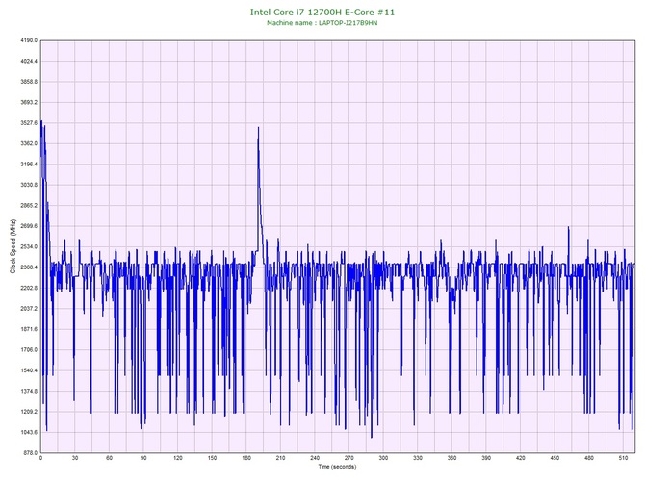Click the 120 seconds x-axis tick label
This screenshot has height=483, width=645.
(178, 458)
